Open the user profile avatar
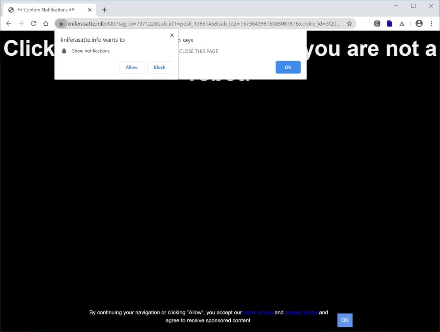The height and width of the screenshot is (332, 440). pos(419,24)
